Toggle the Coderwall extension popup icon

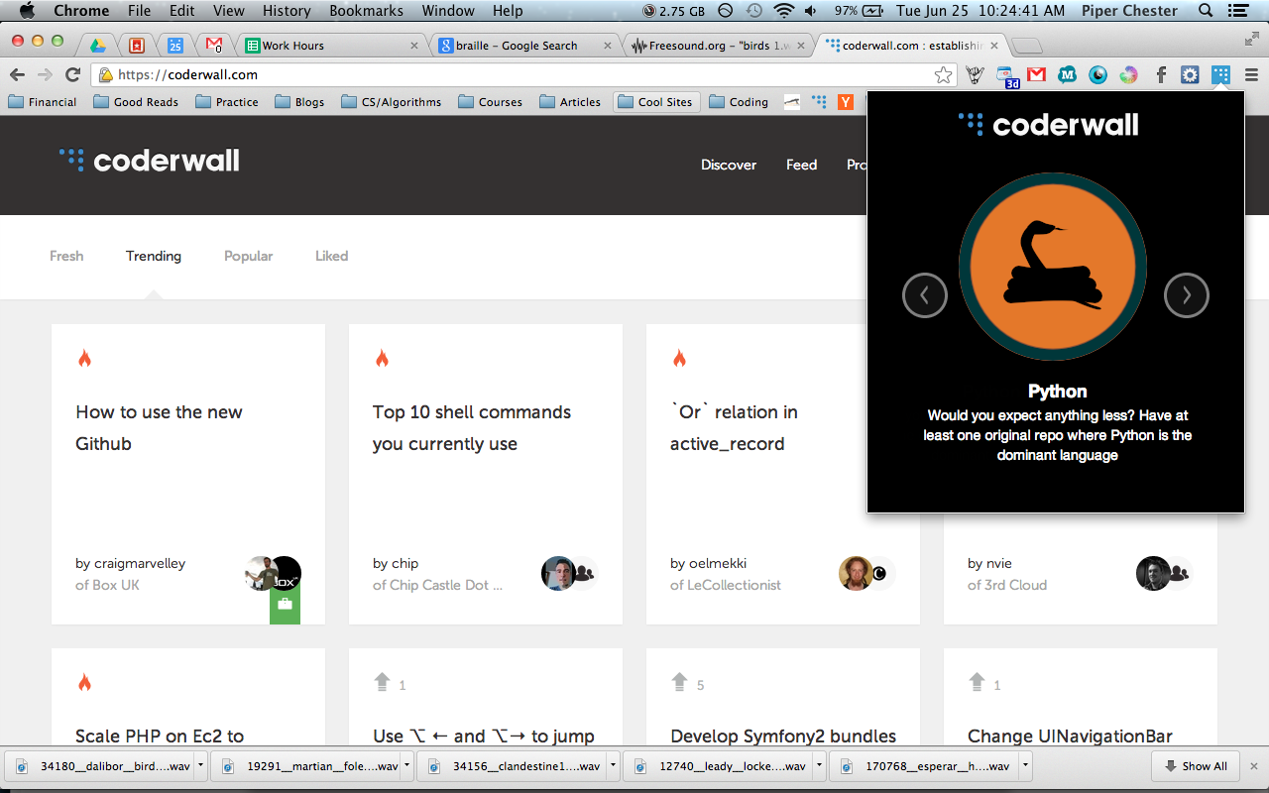[1220, 74]
